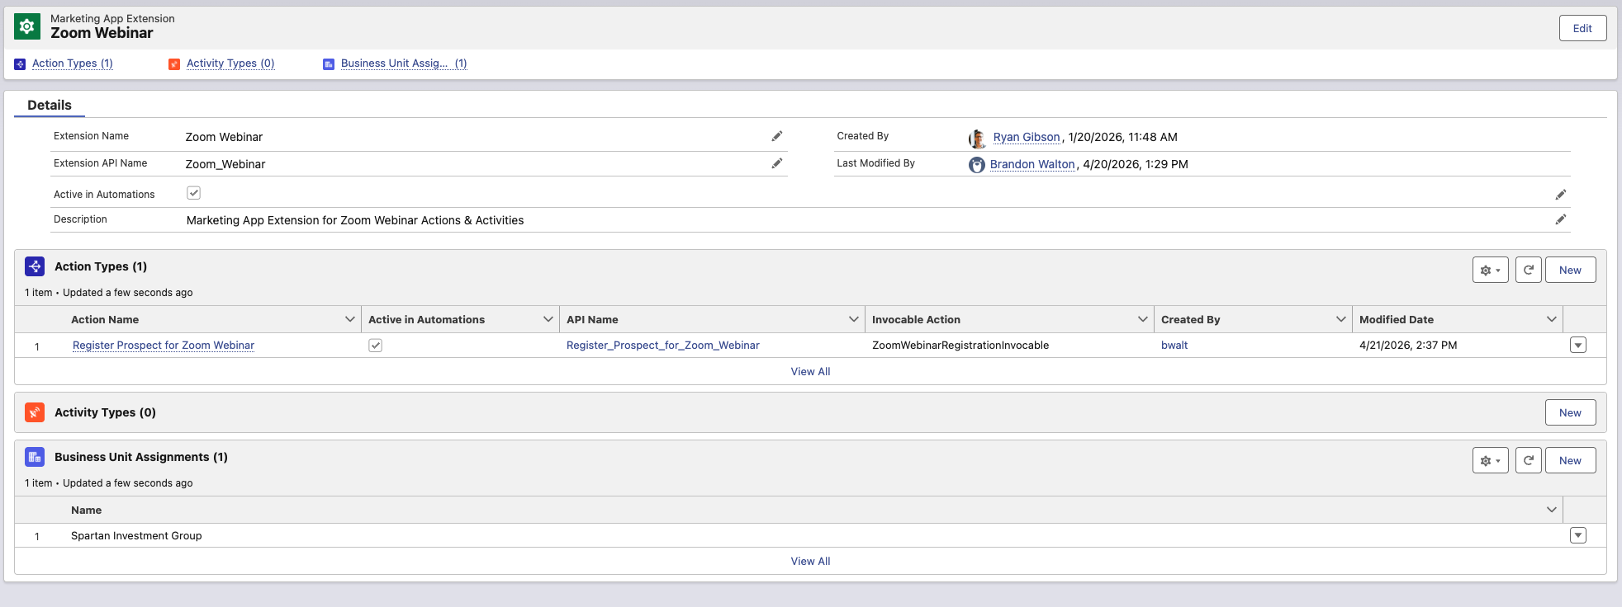Open Action Types list view controls gear
This screenshot has width=1622, height=607.
[x=1491, y=270]
